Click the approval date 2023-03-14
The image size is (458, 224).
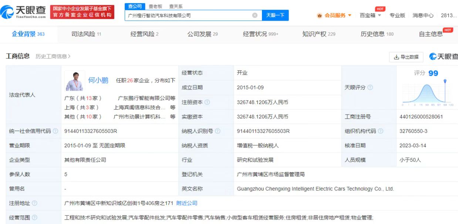click(x=413, y=146)
